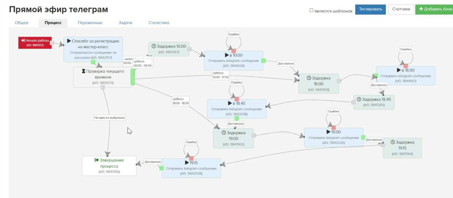Open the «Статистика» tab
The width and height of the screenshot is (453, 198).
click(159, 23)
